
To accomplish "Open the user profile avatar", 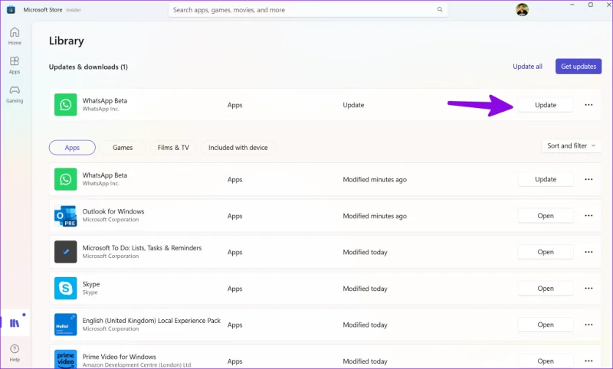I will 522,9.
